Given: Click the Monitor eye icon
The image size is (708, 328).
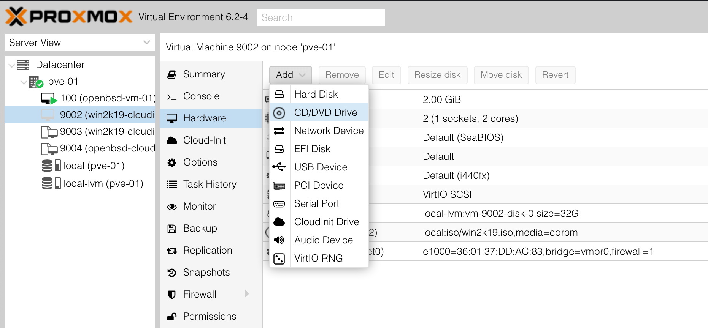Looking at the screenshot, I should coord(172,207).
